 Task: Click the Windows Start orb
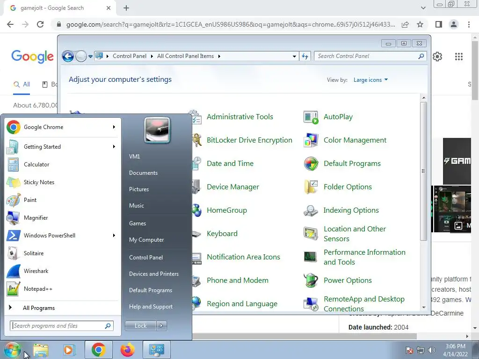pos(13,350)
